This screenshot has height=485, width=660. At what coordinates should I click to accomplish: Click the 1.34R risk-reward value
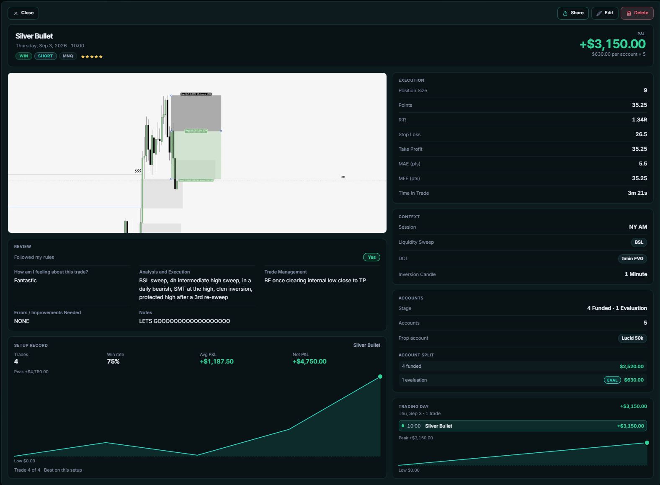pyautogui.click(x=639, y=120)
